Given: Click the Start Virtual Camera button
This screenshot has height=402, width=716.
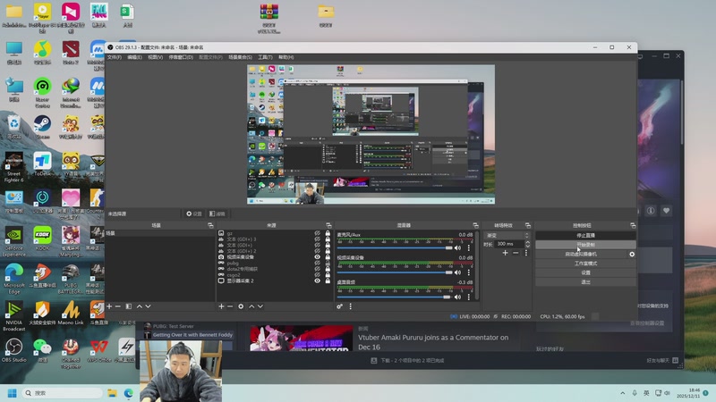Looking at the screenshot, I should pyautogui.click(x=581, y=254).
